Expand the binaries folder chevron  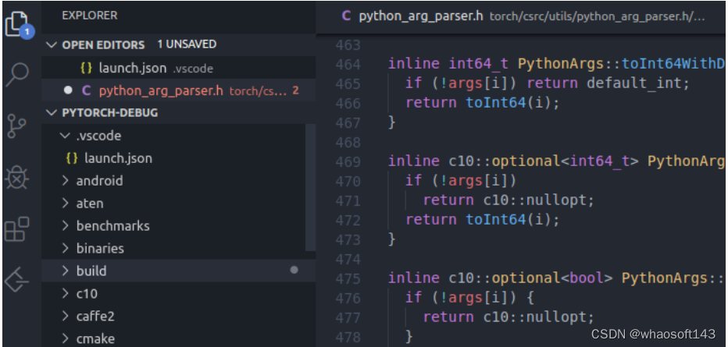tap(66, 248)
